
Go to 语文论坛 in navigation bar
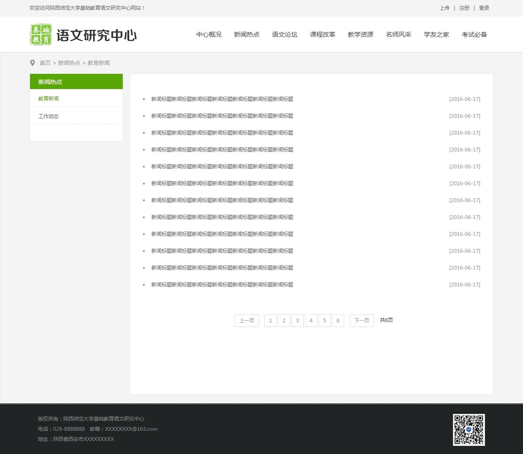pos(284,35)
